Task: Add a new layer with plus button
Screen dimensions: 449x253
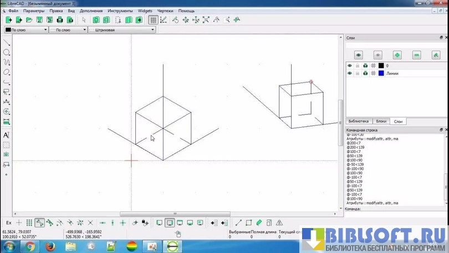Action: pos(397,55)
